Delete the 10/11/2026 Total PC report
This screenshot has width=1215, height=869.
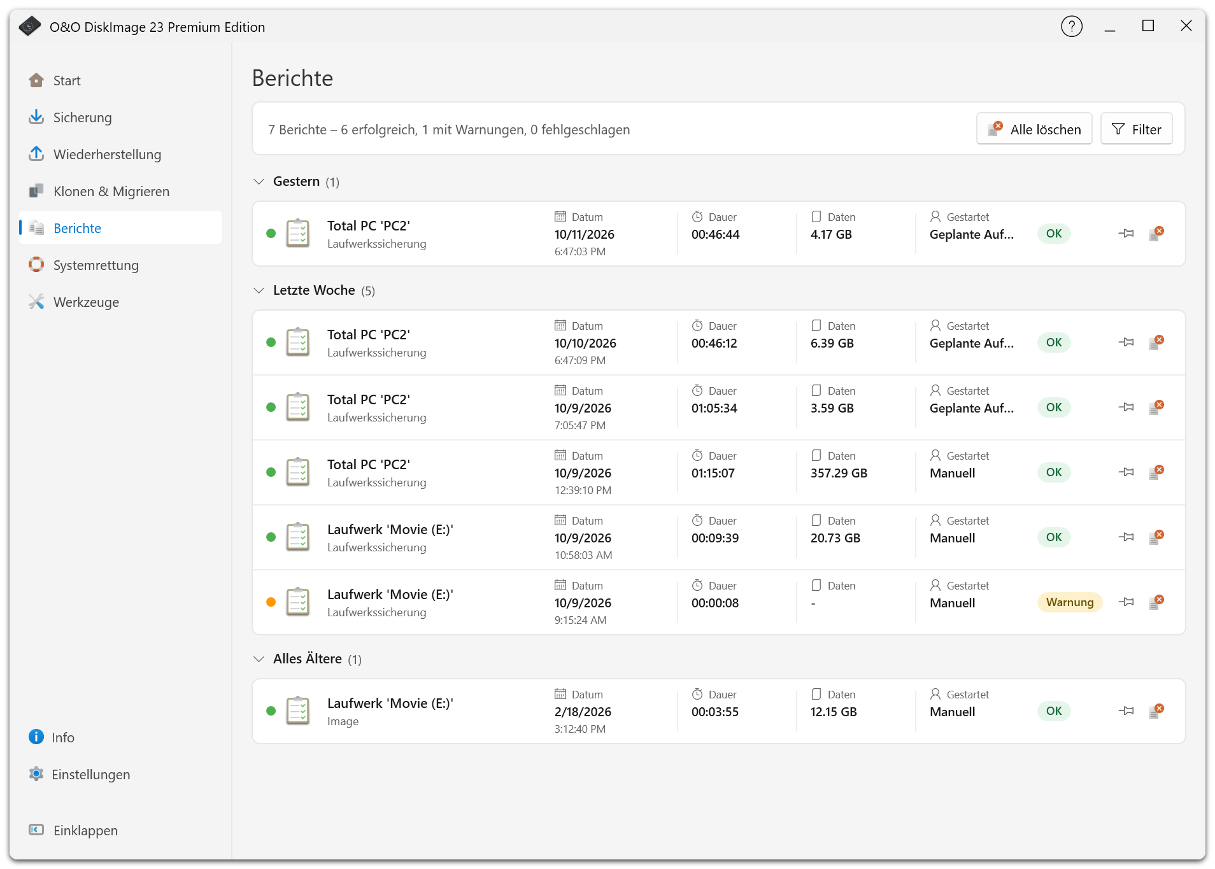coord(1156,234)
